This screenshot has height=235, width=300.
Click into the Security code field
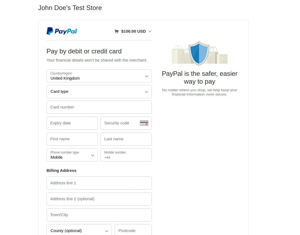coord(120,123)
